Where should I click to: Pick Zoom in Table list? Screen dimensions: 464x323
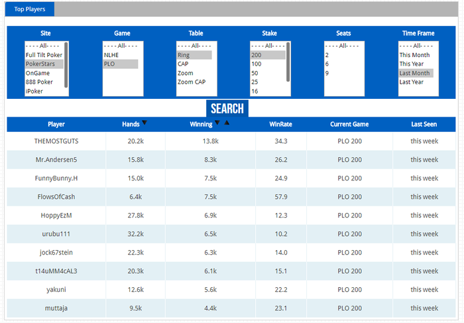pos(194,73)
